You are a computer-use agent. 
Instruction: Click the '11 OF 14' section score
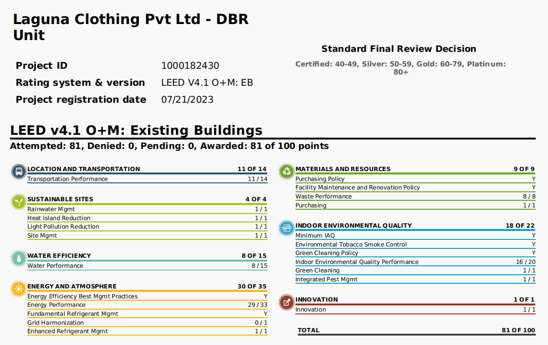pyautogui.click(x=252, y=169)
